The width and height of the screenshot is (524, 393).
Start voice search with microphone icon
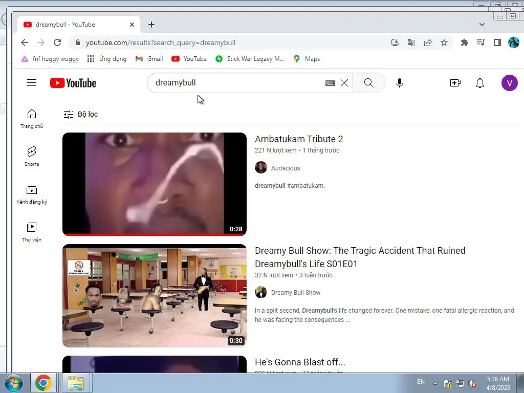pyautogui.click(x=399, y=82)
